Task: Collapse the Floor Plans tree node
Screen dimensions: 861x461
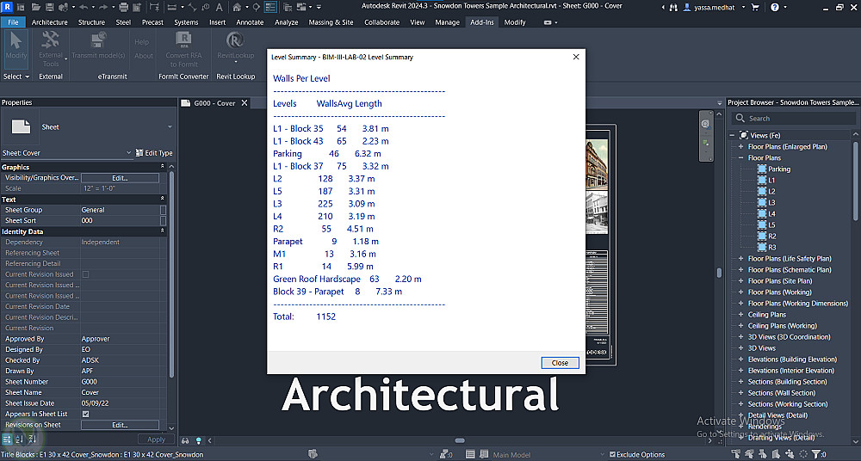Action: [x=740, y=157]
